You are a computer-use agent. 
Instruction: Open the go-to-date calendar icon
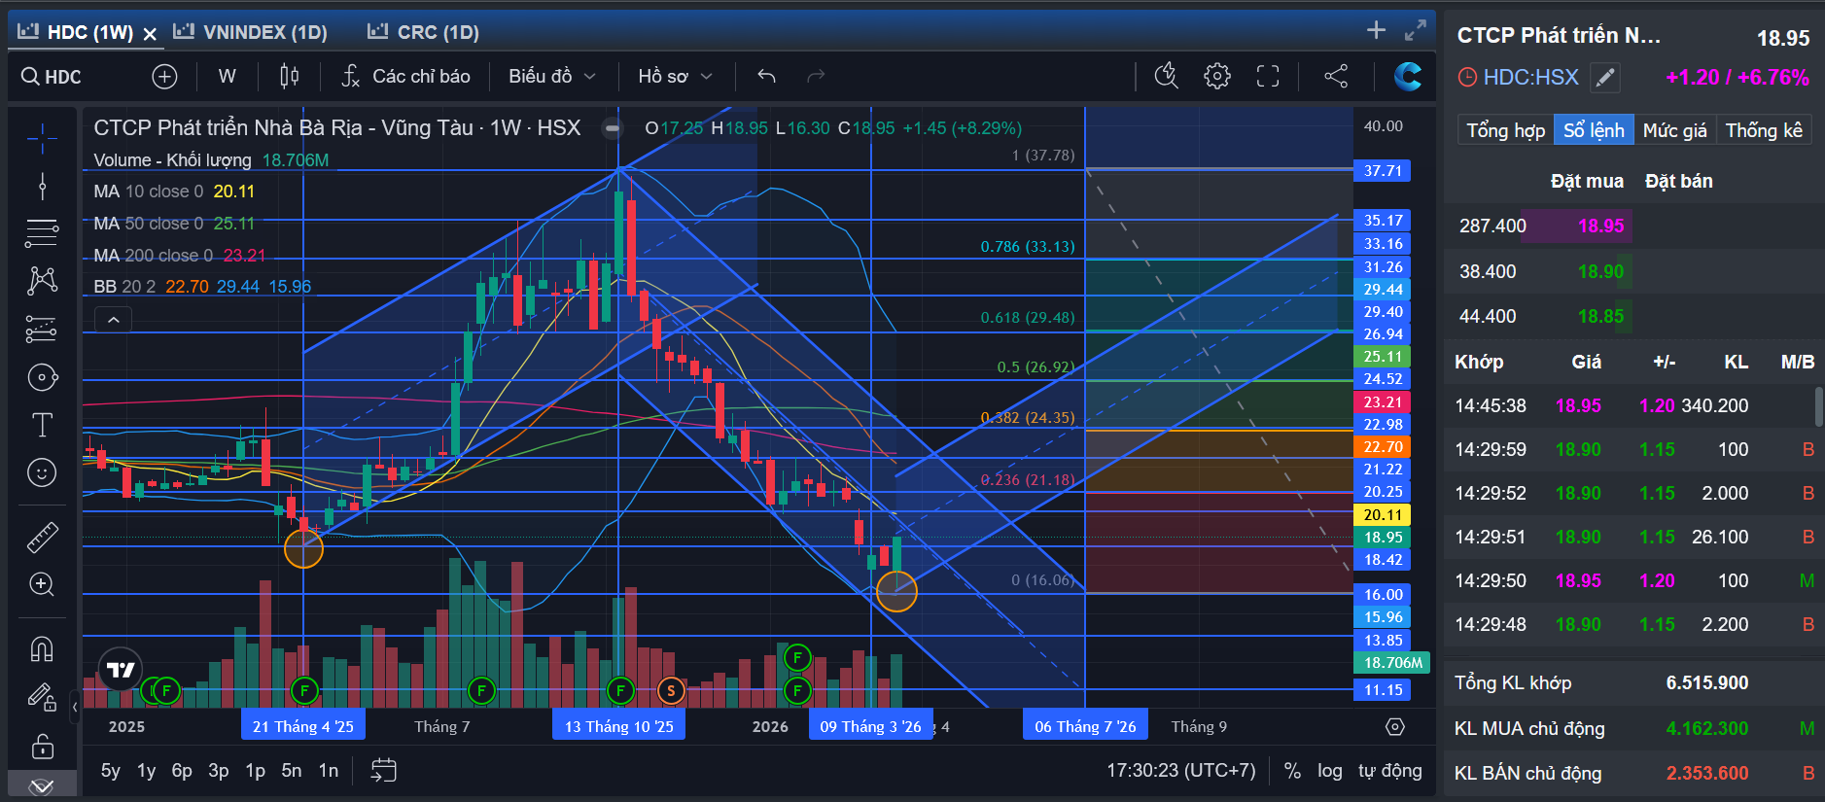(x=384, y=771)
